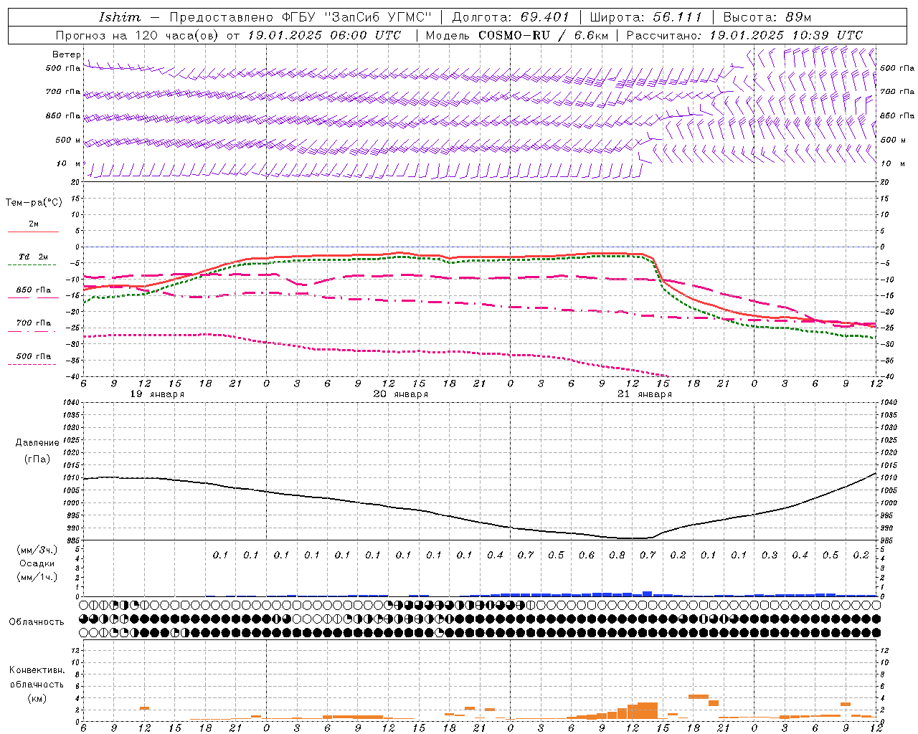This screenshot has width=918, height=734.
Task: Click the 'Td 2м' dew point legend entry
Action: coord(33,257)
